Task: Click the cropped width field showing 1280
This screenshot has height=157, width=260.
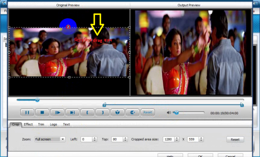Action: (169, 139)
